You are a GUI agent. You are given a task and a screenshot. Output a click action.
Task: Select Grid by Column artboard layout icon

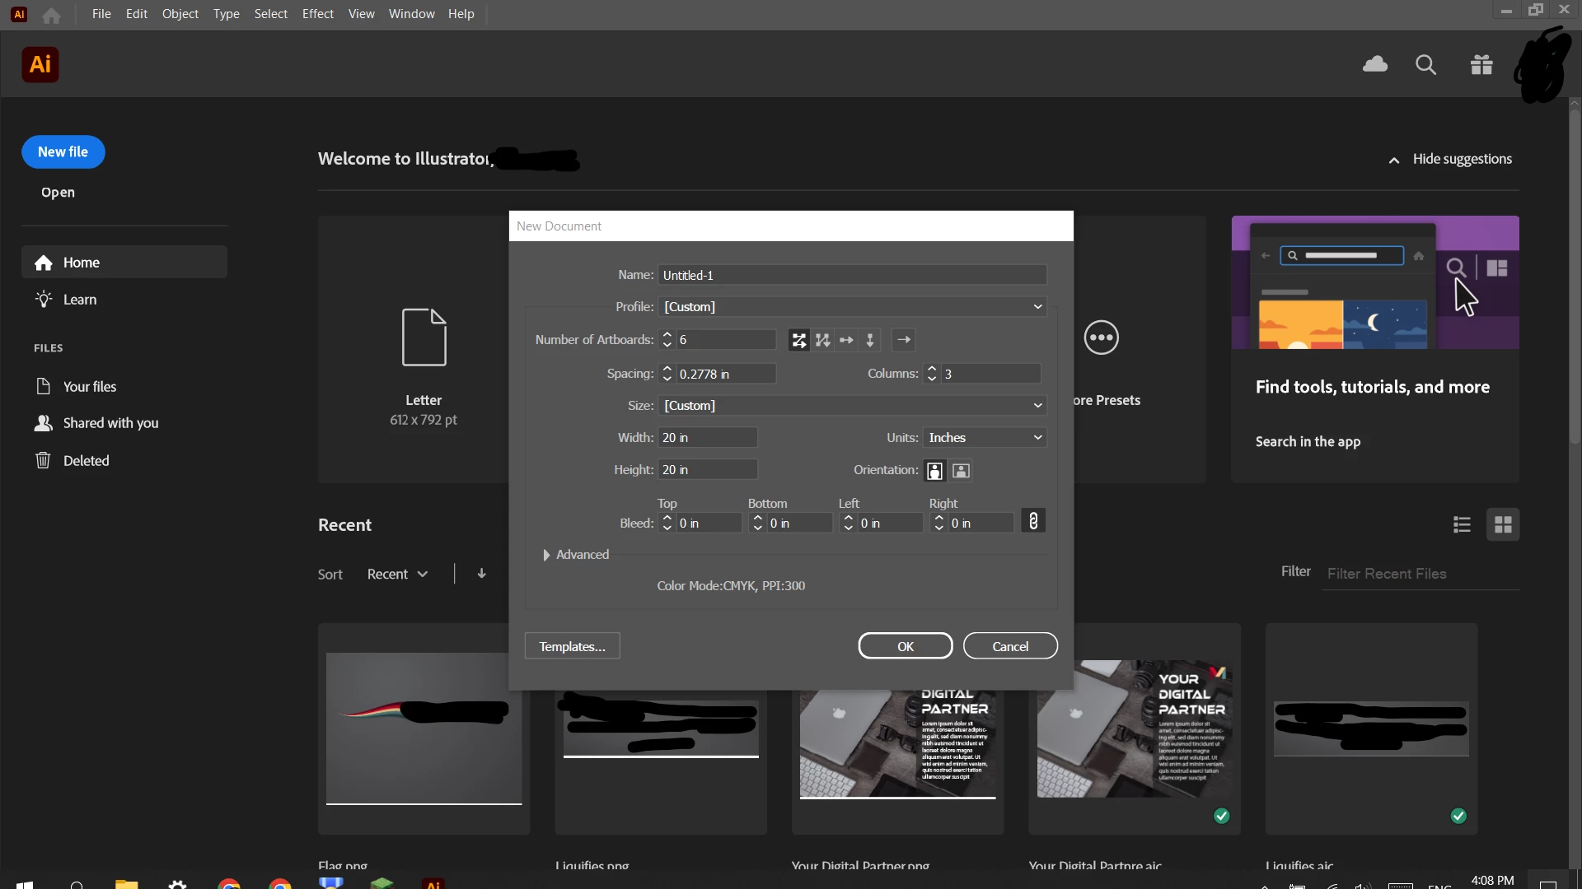(822, 340)
